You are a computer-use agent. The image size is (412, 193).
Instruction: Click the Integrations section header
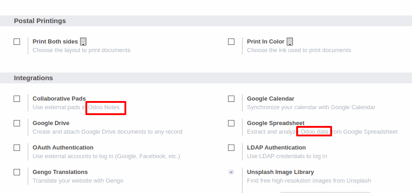click(33, 78)
